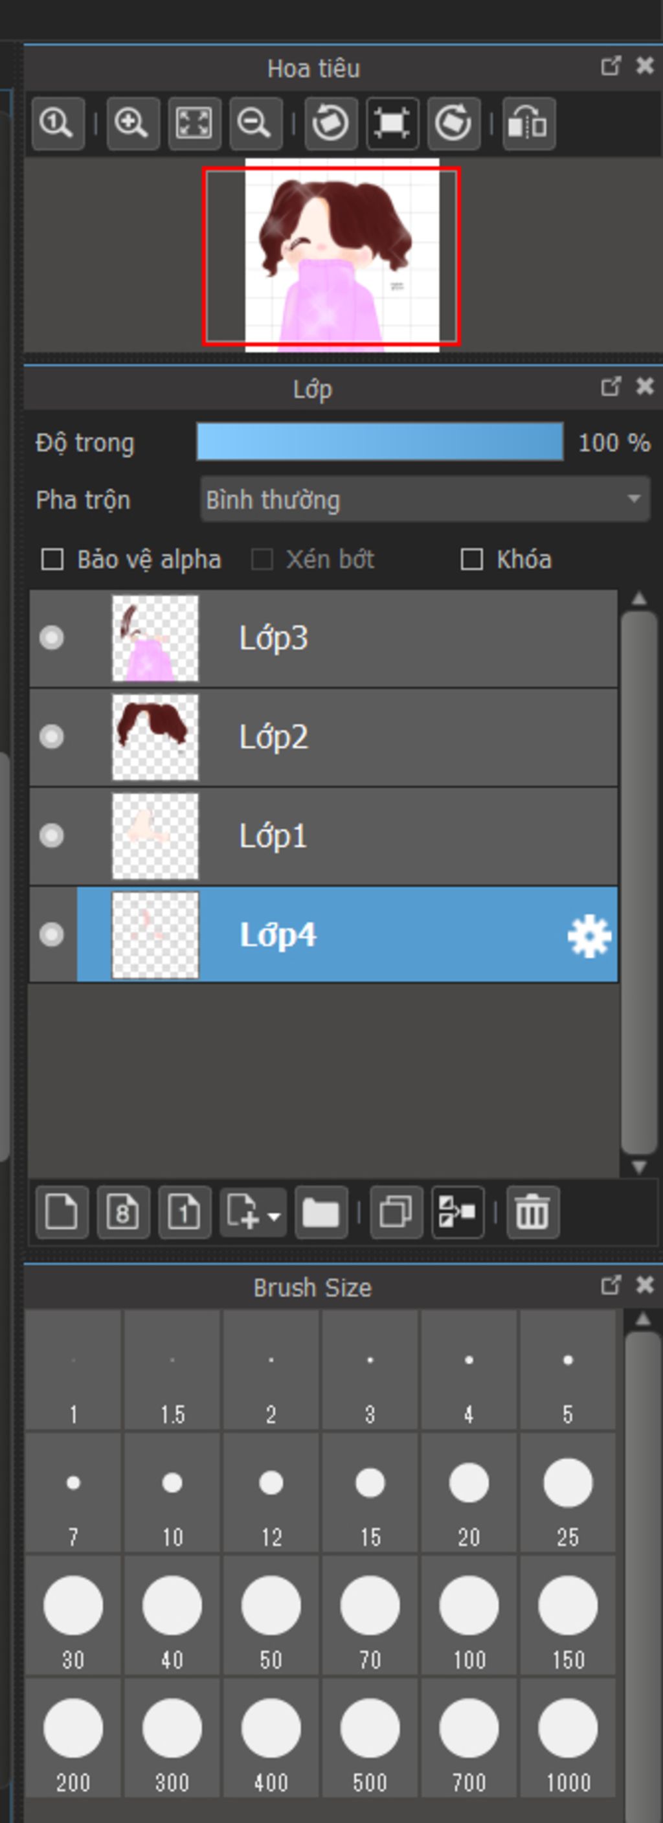Enable the Bảo vệ alpha checkbox

tap(52, 560)
